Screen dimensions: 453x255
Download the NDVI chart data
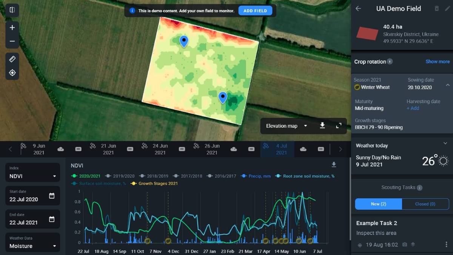coord(334,165)
